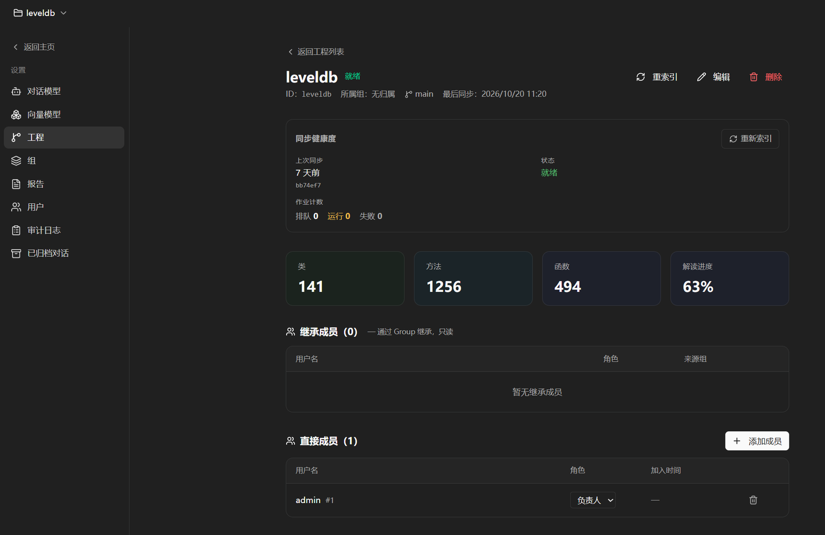This screenshot has width=825, height=535.
Task: Click the refresh icon beside 重索引
Action: click(x=640, y=77)
